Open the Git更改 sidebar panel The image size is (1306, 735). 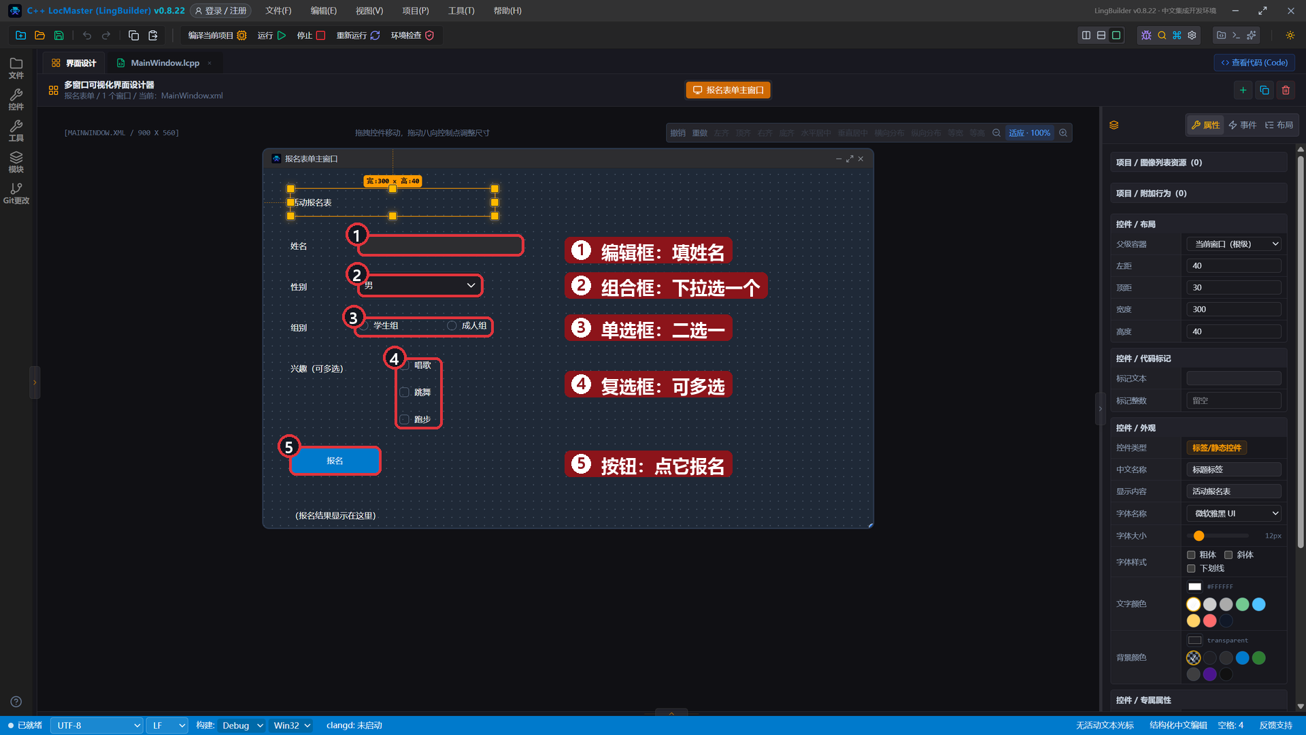[x=16, y=193]
